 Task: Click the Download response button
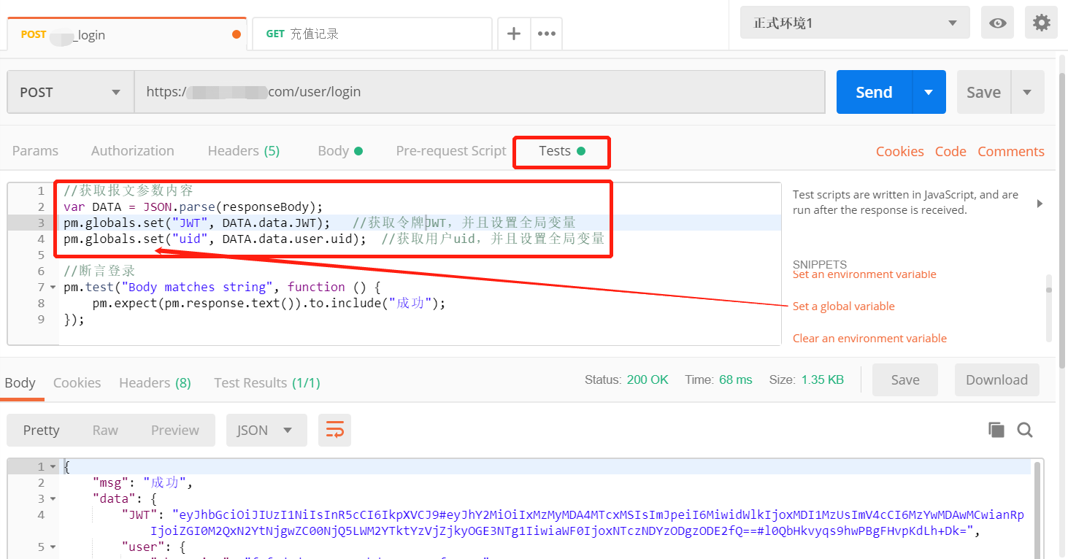997,379
